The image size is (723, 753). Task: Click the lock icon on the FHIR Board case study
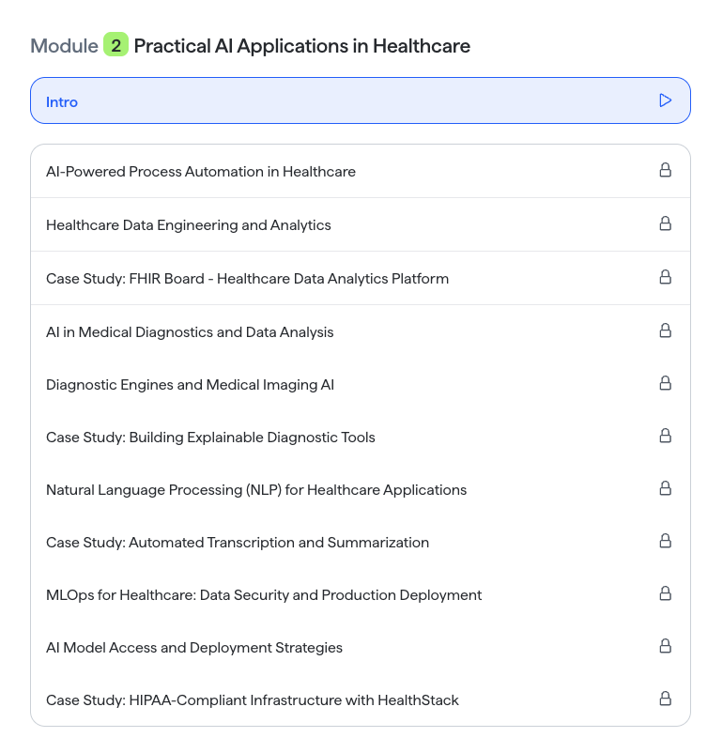tap(666, 277)
